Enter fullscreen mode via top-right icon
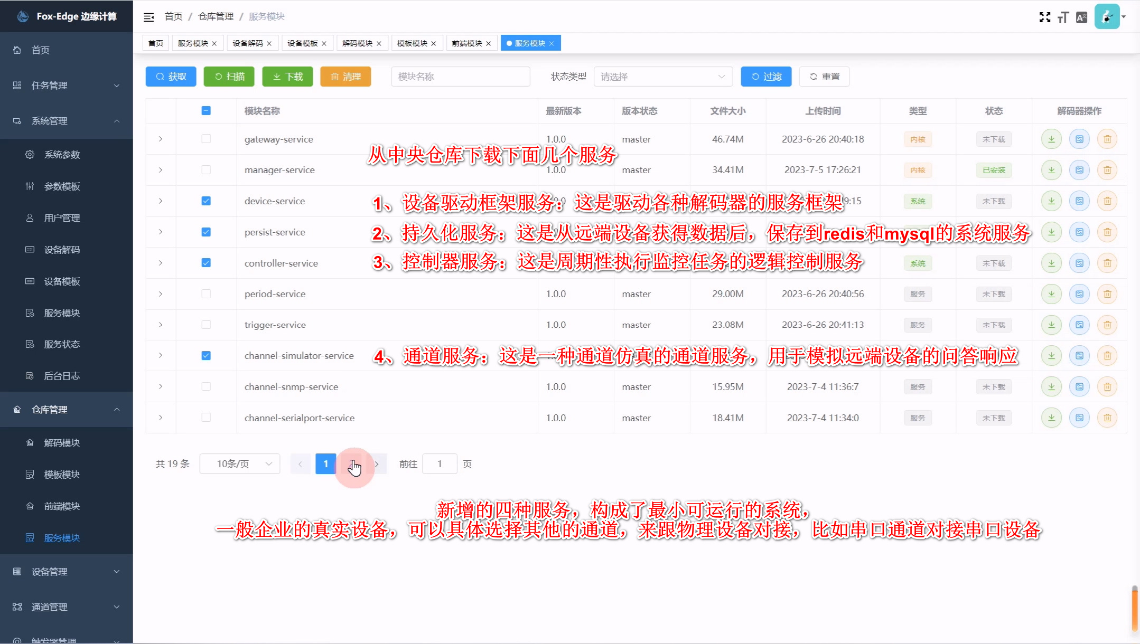 (1044, 17)
